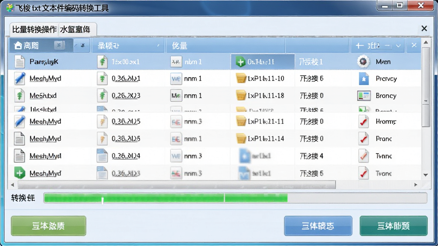Viewport: 438px width, 246px height.
Task: Click the home icon in the list header
Action: [x=18, y=45]
